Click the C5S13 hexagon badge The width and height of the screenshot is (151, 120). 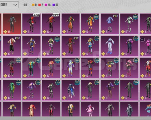[116, 60]
